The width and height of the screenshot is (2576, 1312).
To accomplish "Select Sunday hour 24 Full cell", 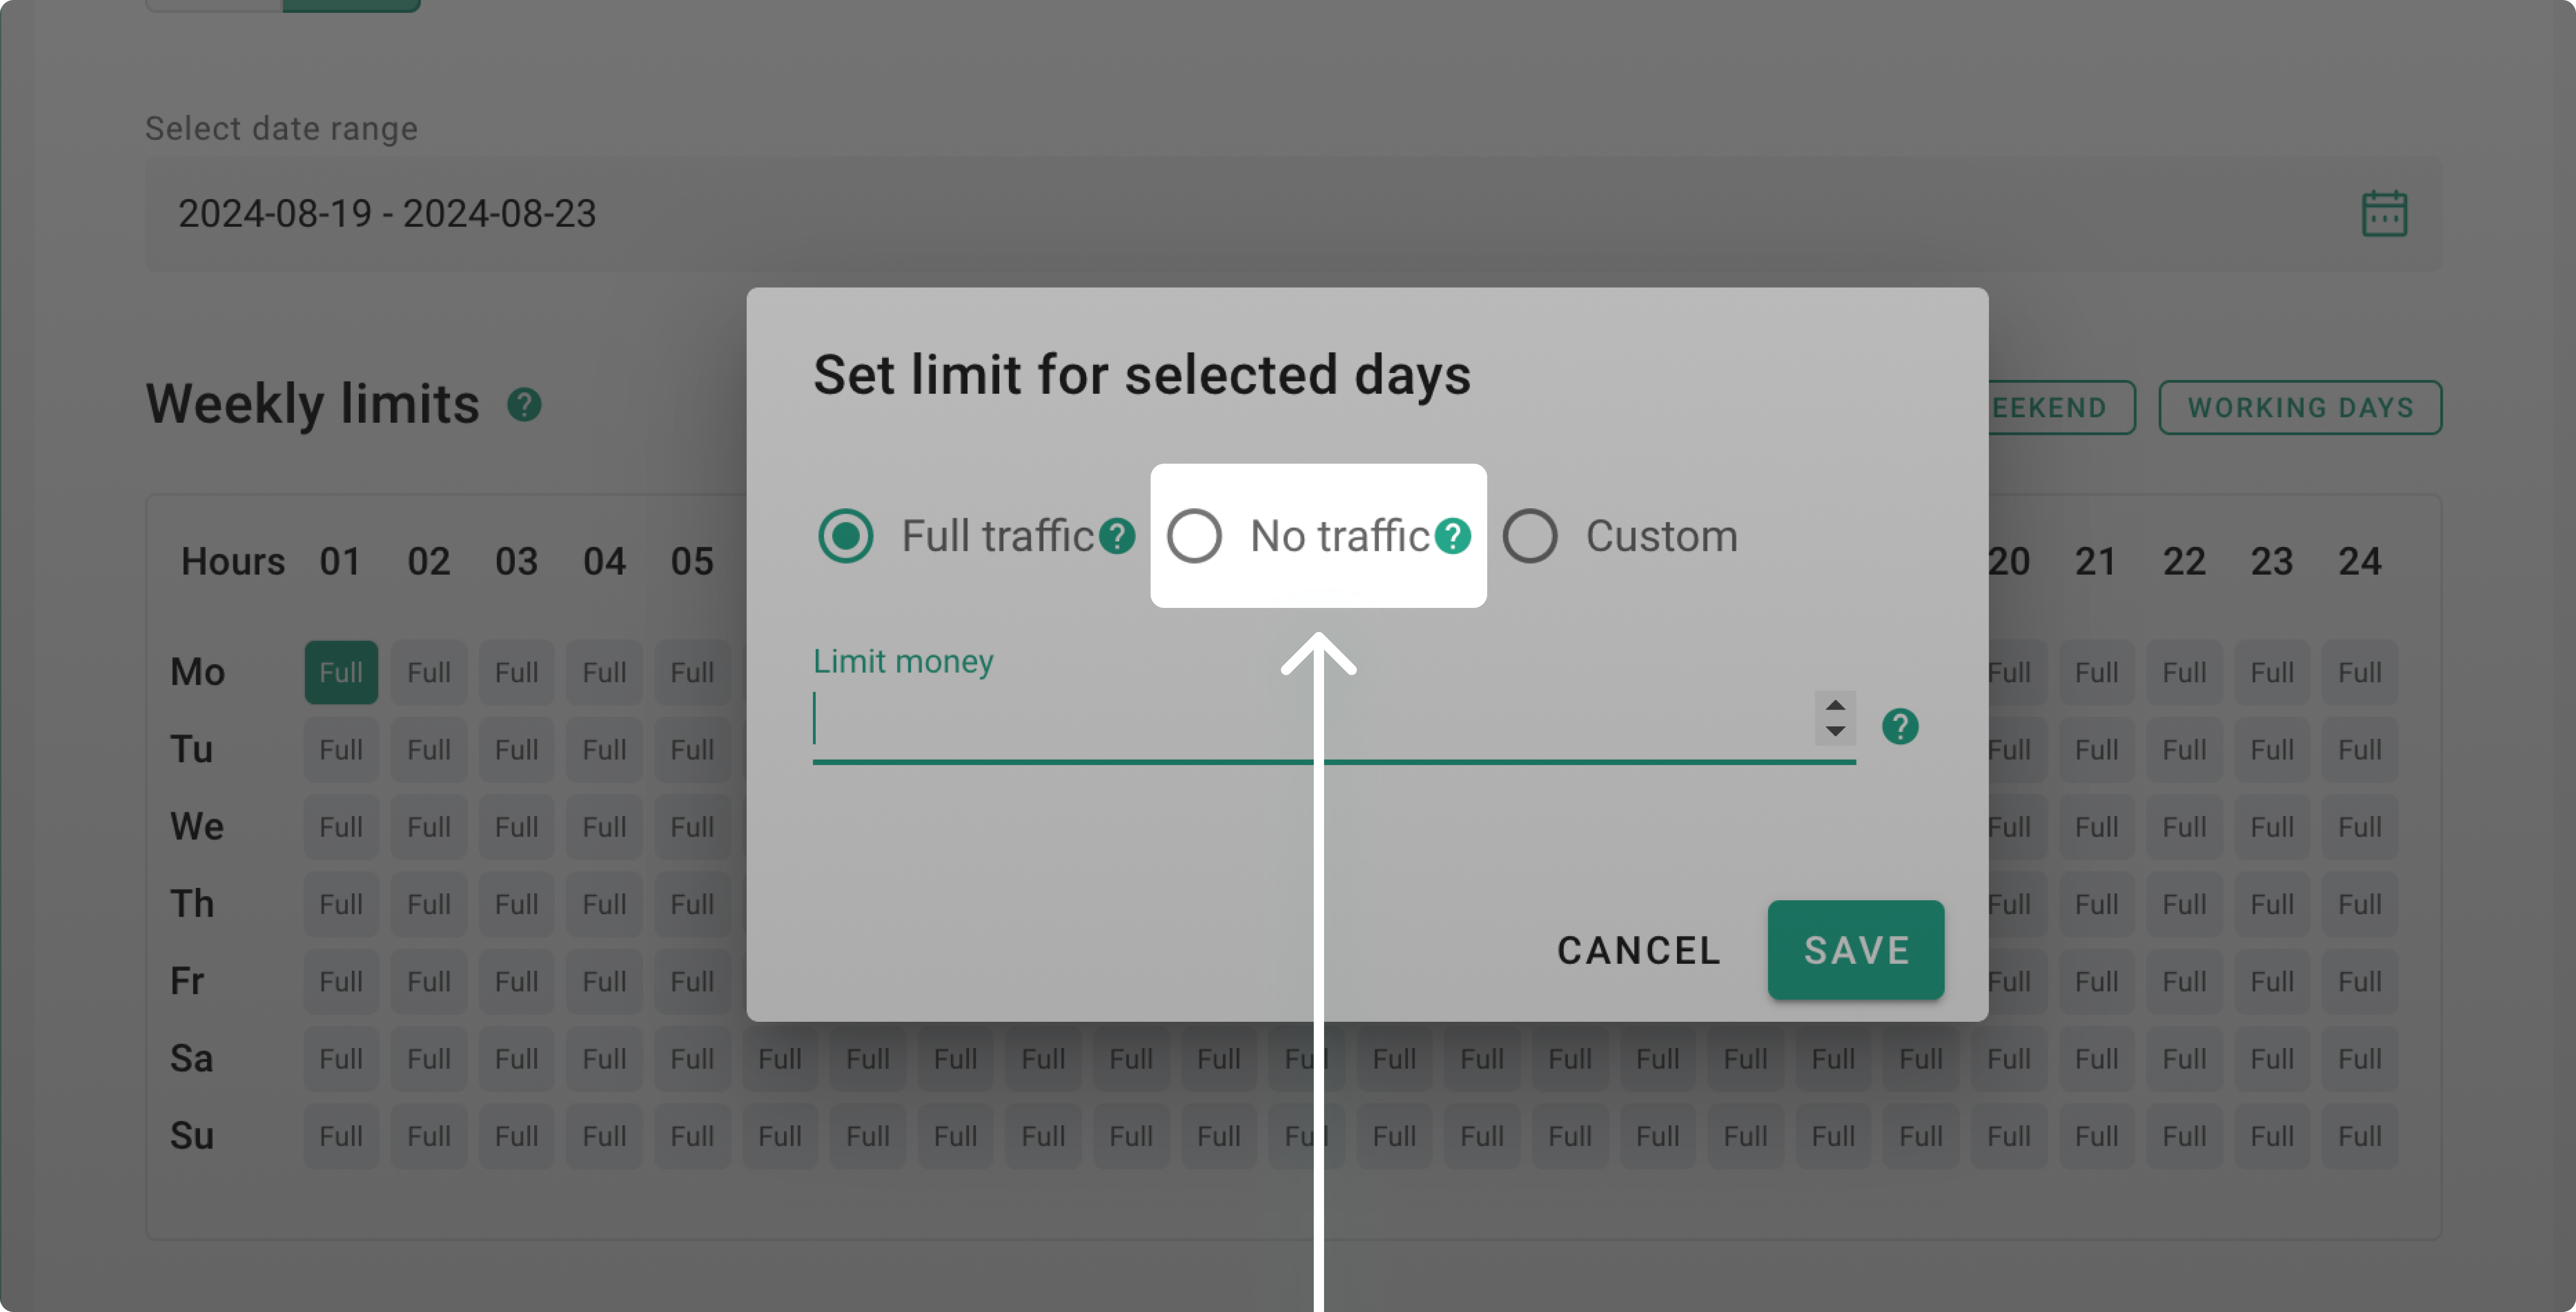I will (2359, 1137).
